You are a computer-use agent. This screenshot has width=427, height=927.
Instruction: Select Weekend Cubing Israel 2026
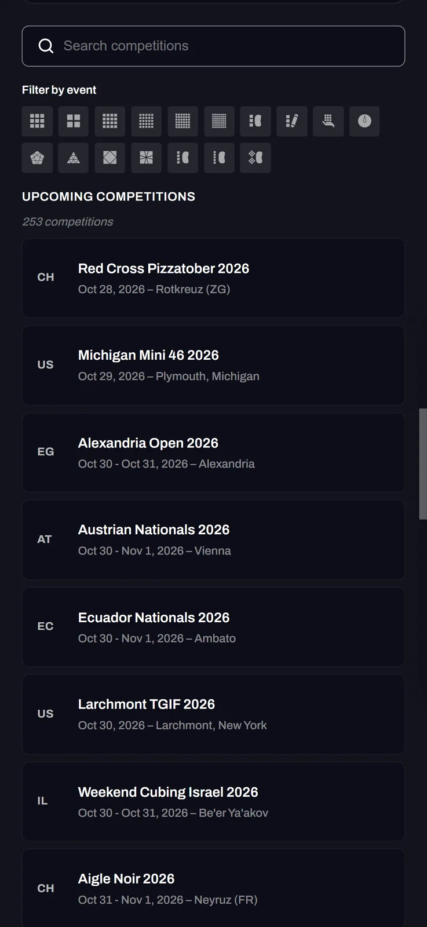coord(213,802)
